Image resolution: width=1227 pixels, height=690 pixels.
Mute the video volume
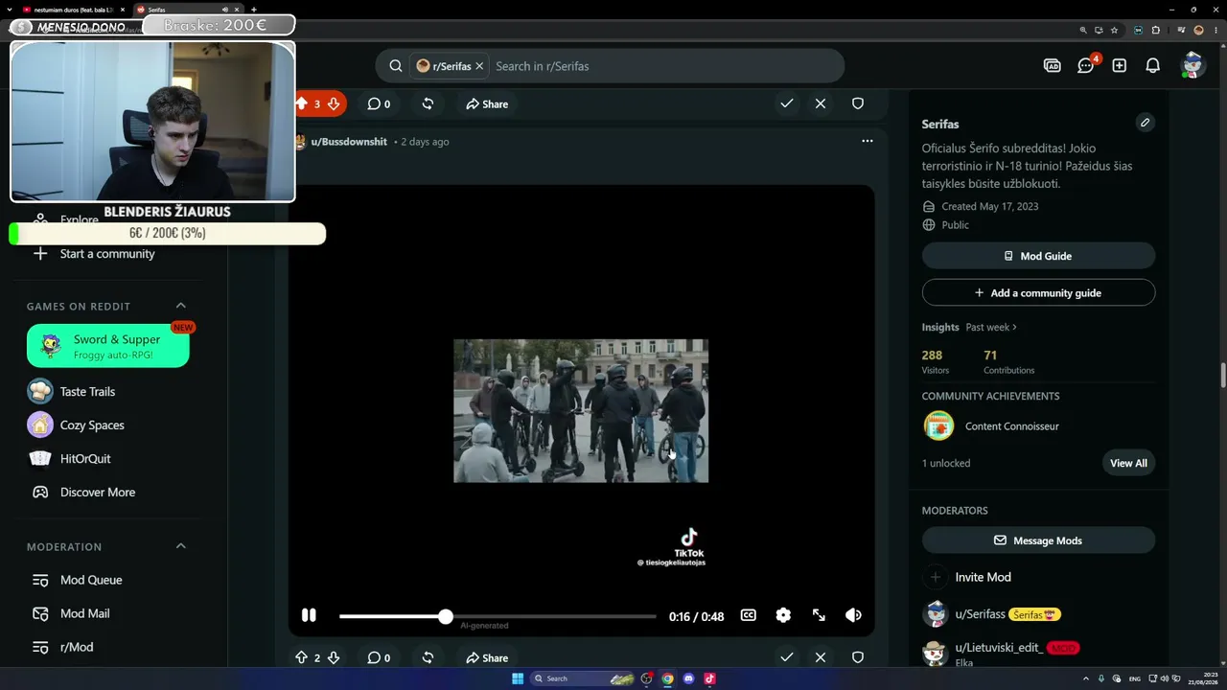(853, 615)
